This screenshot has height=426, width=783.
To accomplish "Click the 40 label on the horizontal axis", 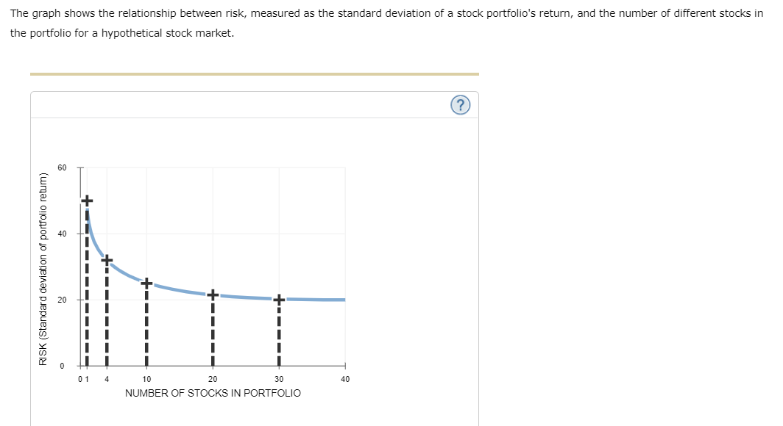I will 344,378.
